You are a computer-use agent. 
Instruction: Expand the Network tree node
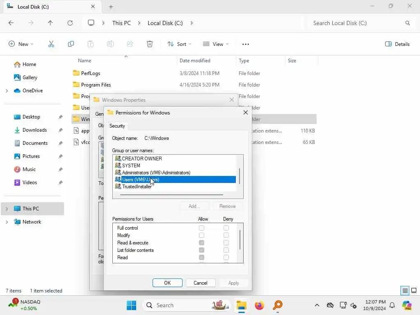(7, 222)
